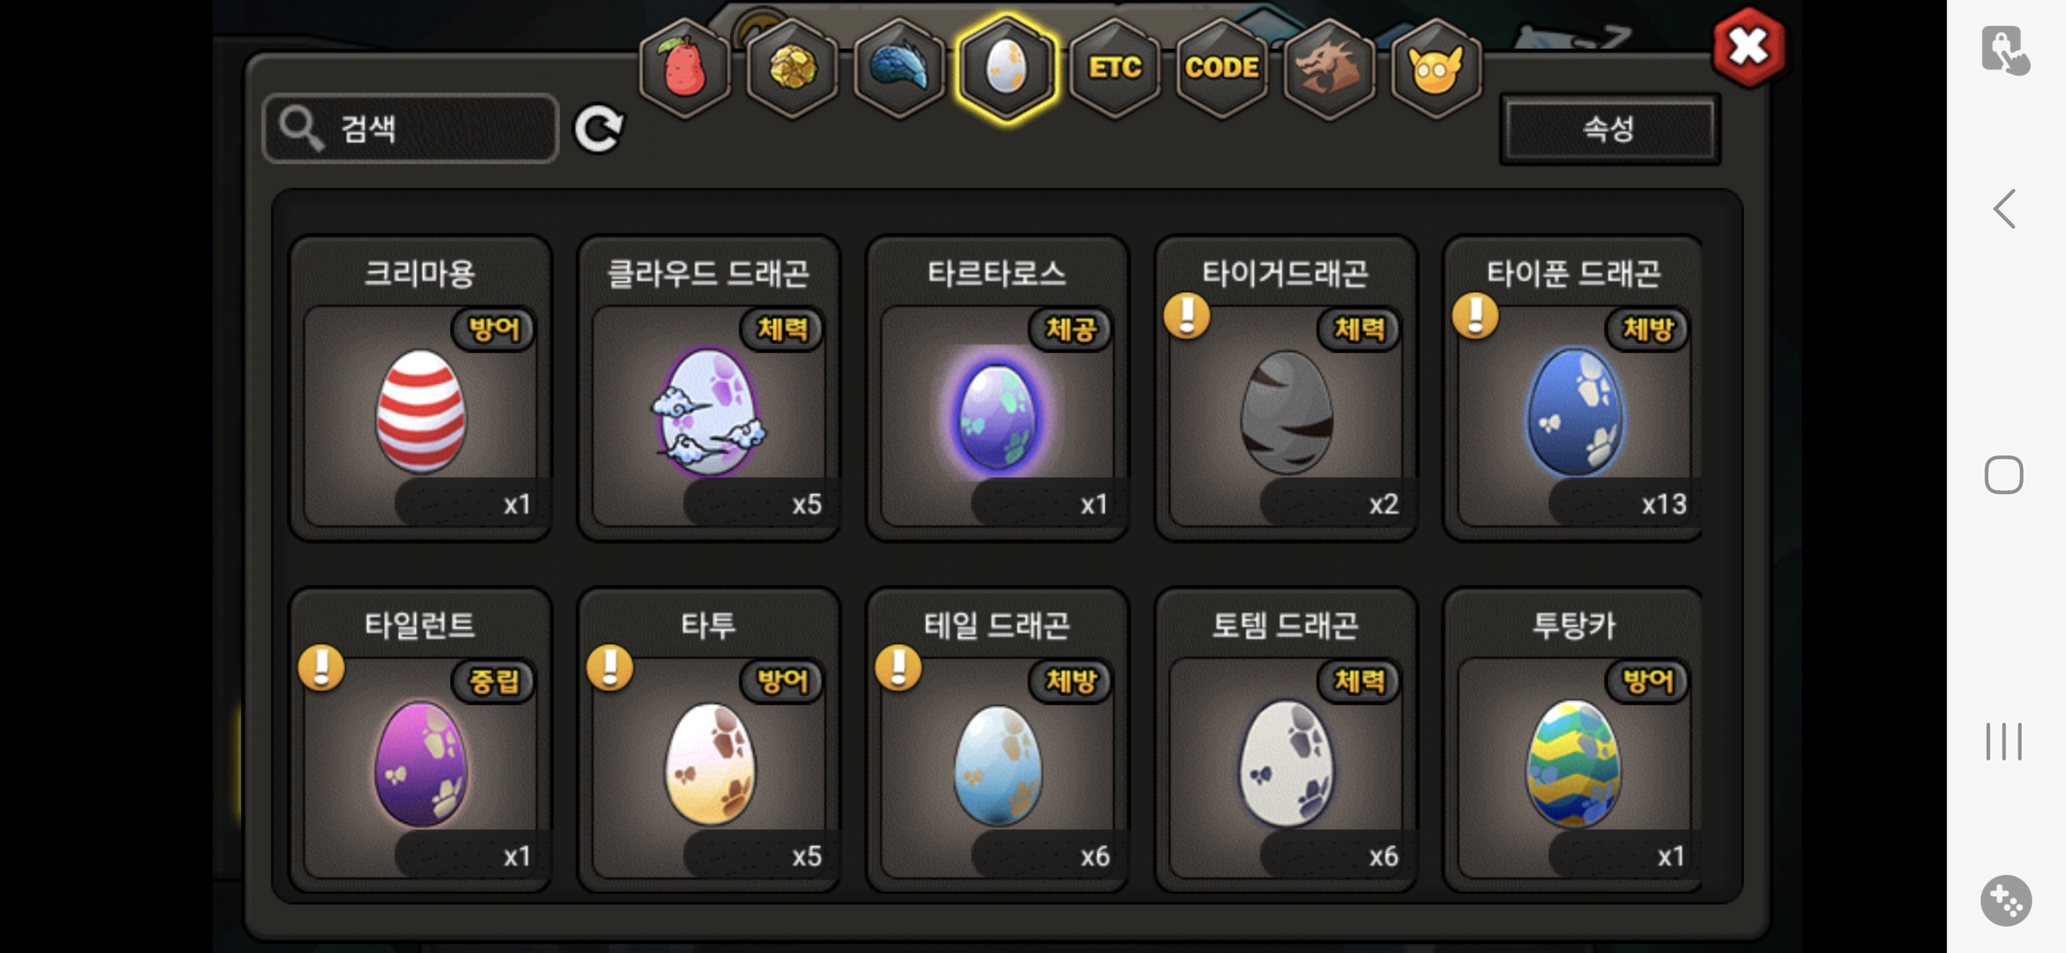Screen dimensions: 2066x953
Task: Switch to the ETC tab
Action: tap(1114, 68)
